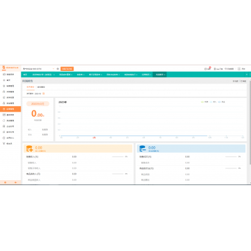Click the user avatar icon at top right
This screenshot has width=251, height=251.
[239, 68]
